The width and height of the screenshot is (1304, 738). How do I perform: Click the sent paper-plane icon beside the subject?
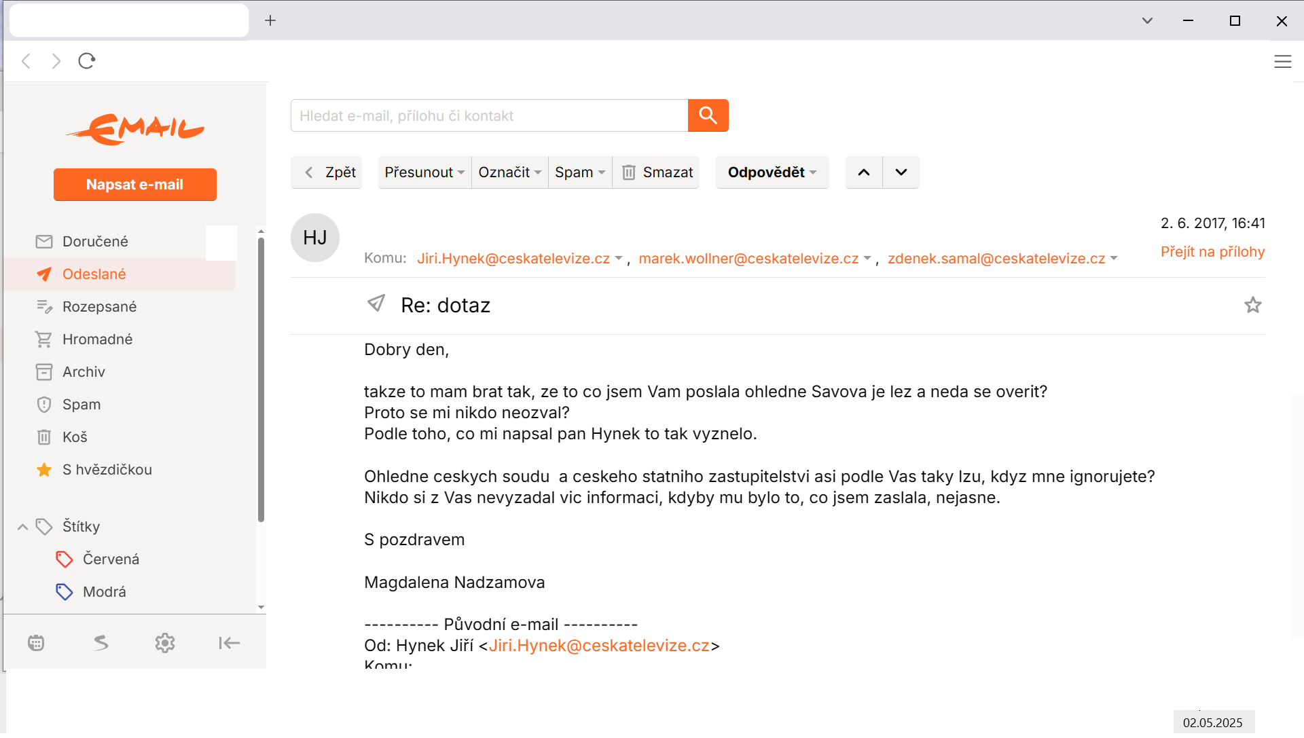(x=376, y=303)
